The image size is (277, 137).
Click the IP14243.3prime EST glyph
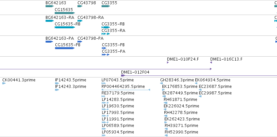pos(57,90)
